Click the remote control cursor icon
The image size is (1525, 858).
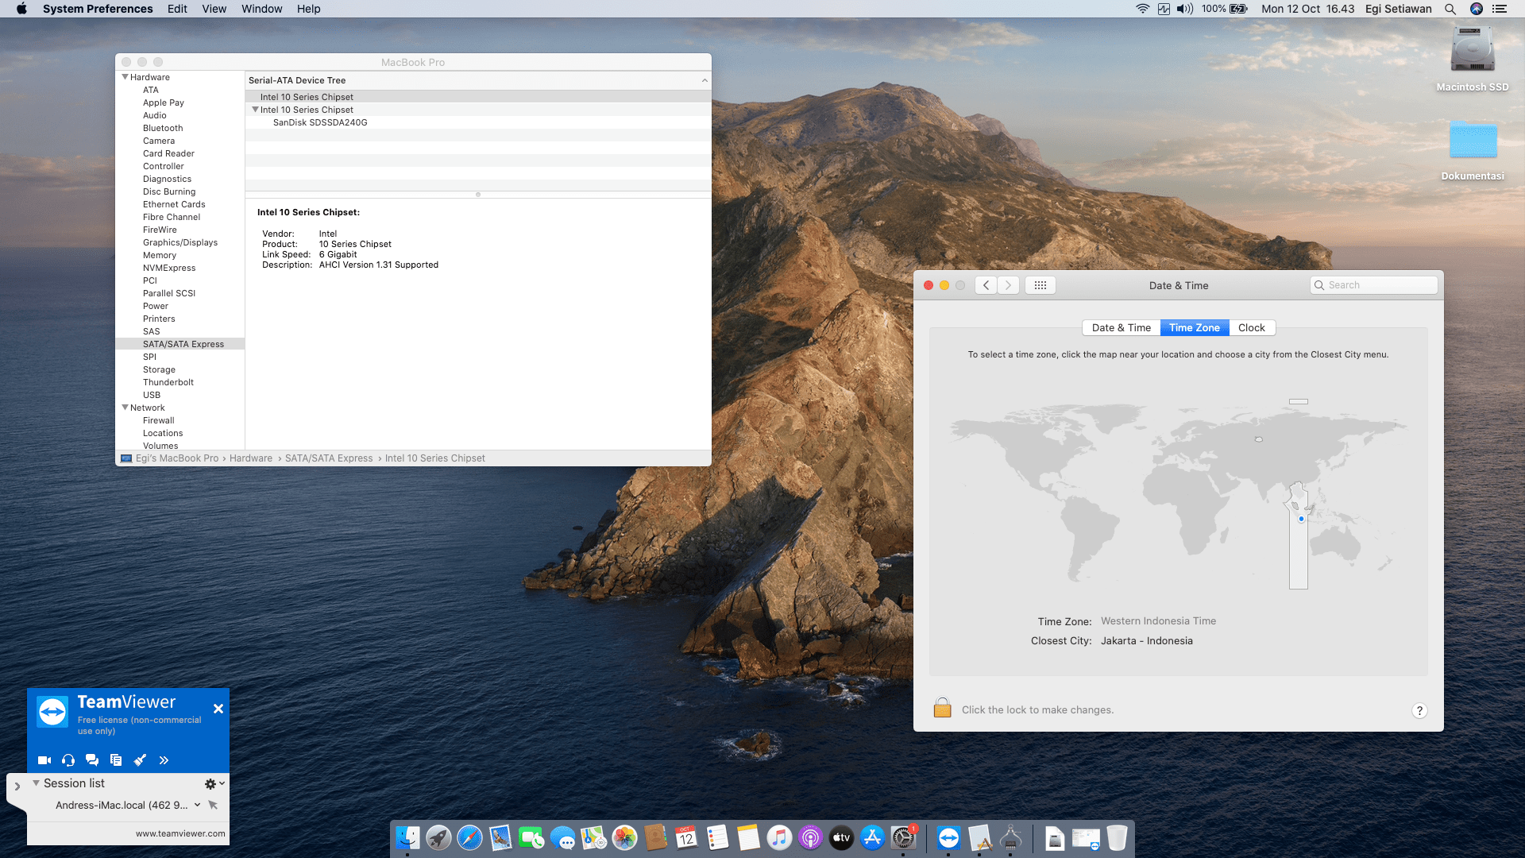[213, 805]
